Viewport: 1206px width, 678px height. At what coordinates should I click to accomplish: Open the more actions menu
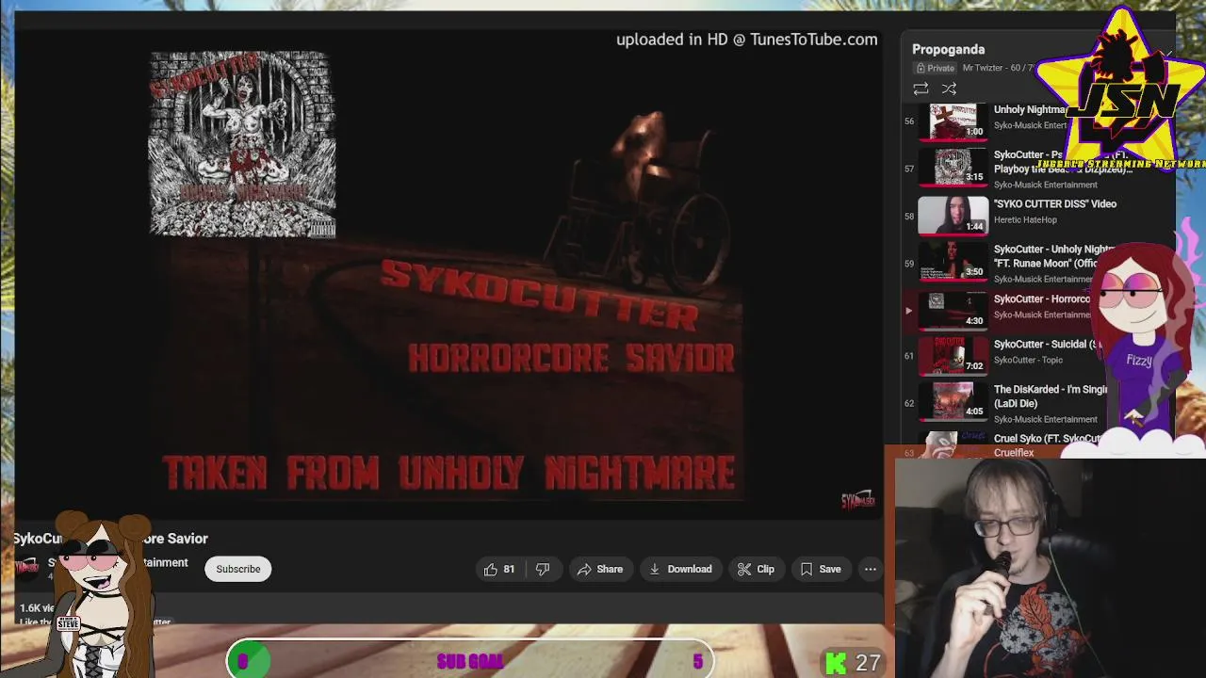pyautogui.click(x=871, y=569)
